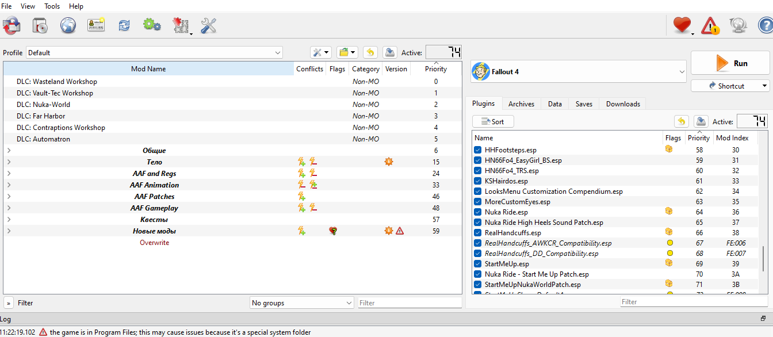Viewport: 773px width, 337px height.
Task: Click the update check webcam-like icon
Action: [x=738, y=25]
